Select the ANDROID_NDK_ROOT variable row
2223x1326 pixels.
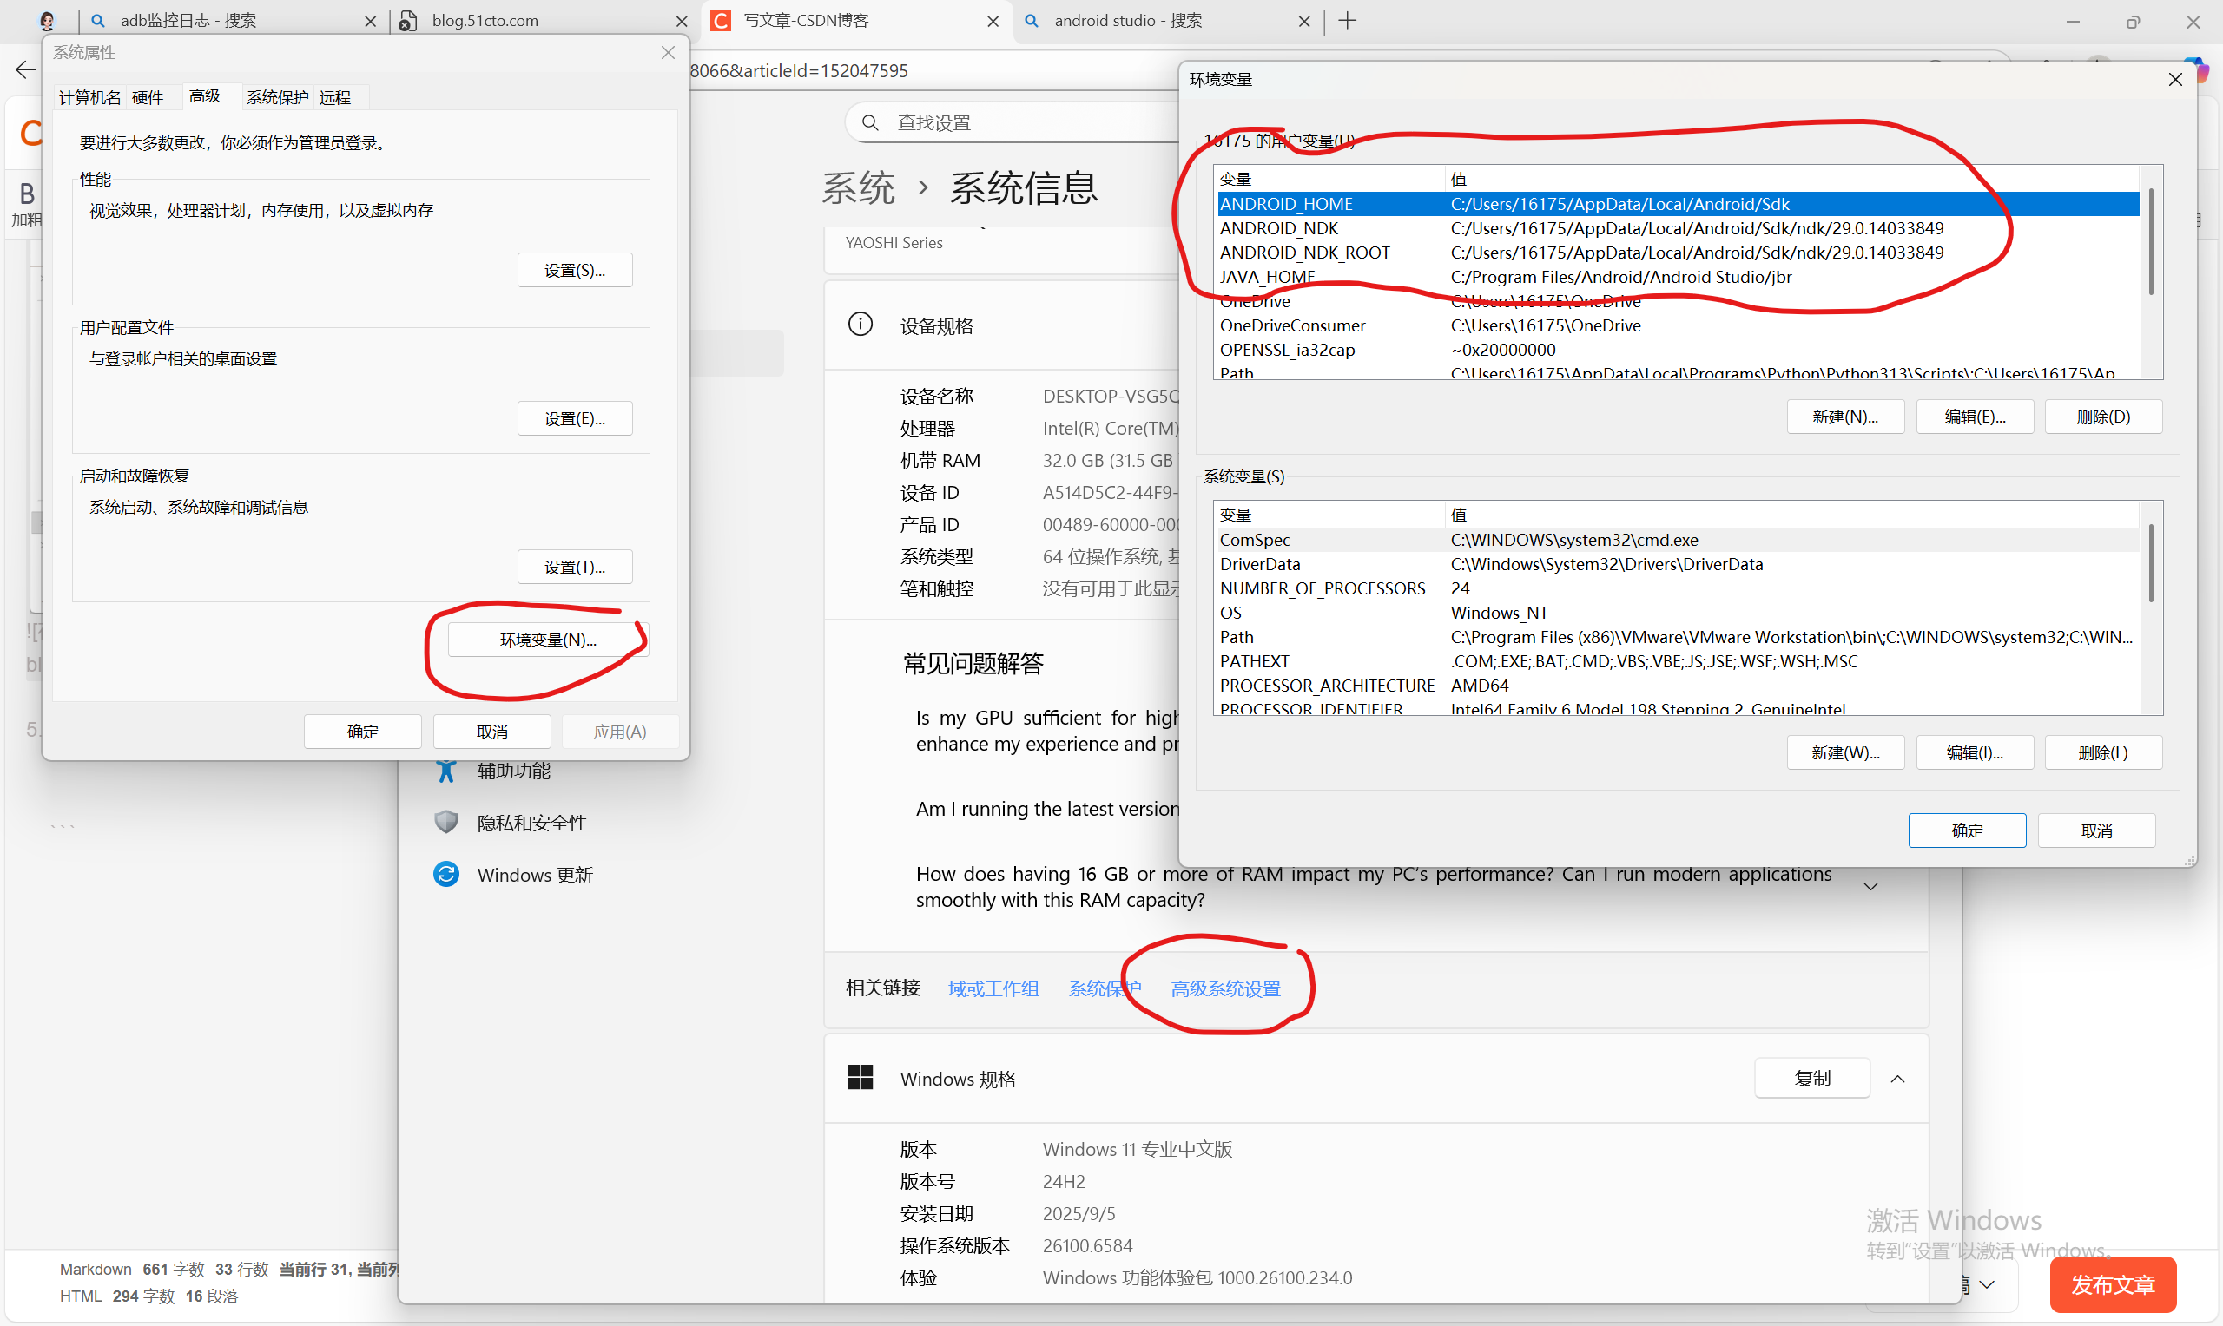point(1679,252)
